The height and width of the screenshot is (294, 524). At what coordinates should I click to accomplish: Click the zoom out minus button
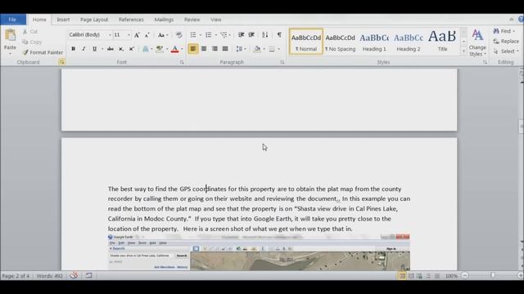click(464, 276)
